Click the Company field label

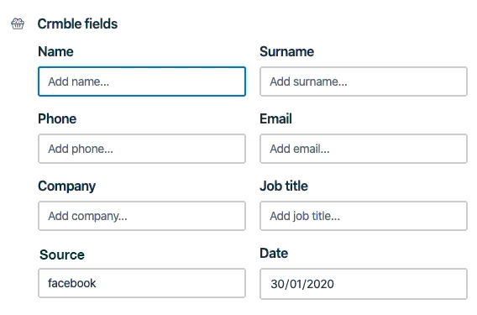(67, 186)
